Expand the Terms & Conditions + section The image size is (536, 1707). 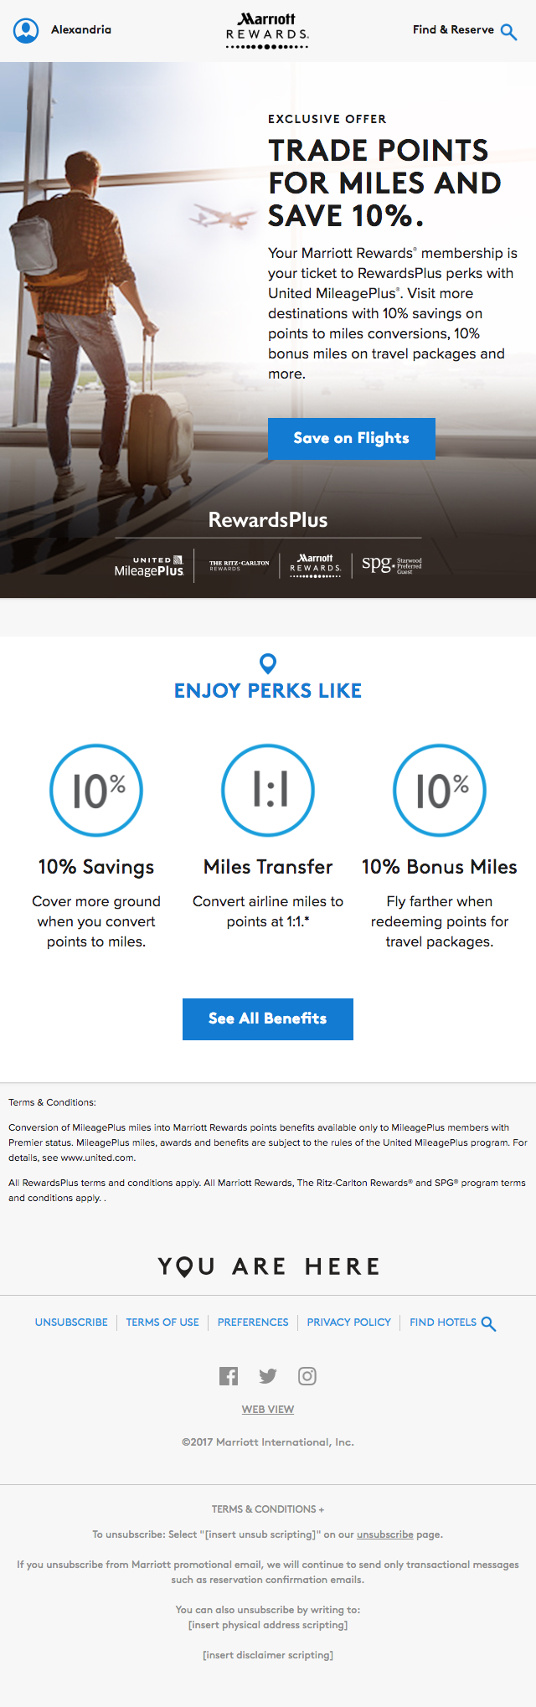pos(268,1508)
